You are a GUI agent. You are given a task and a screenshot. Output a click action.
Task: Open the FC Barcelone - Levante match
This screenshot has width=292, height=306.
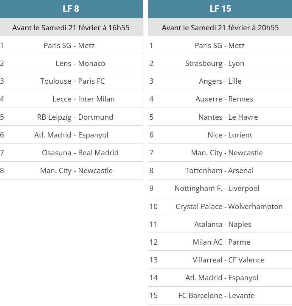(217, 295)
